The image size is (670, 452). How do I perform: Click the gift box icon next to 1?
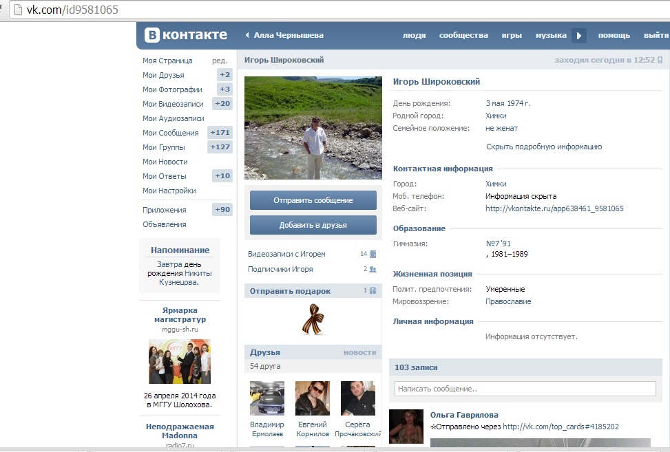tap(373, 290)
